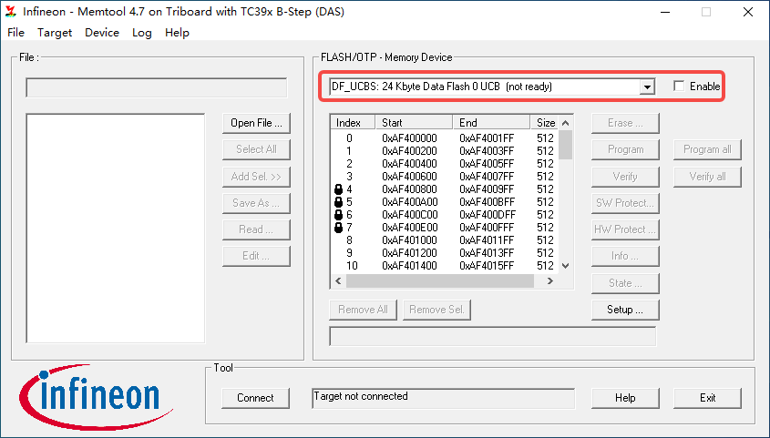This screenshot has width=770, height=438.
Task: Click the Edit ... button
Action: [256, 256]
